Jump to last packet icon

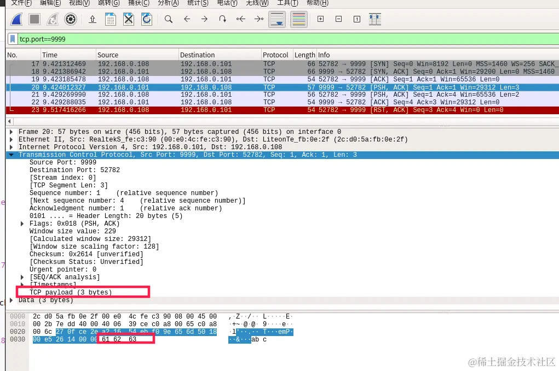pos(259,19)
